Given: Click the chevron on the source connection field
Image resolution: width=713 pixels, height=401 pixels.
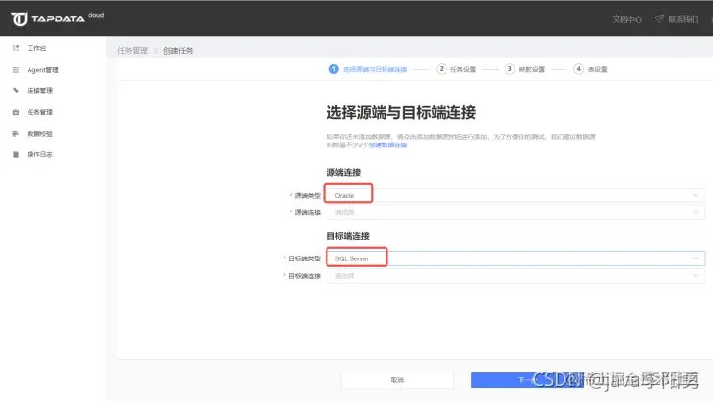Looking at the screenshot, I should coord(695,212).
